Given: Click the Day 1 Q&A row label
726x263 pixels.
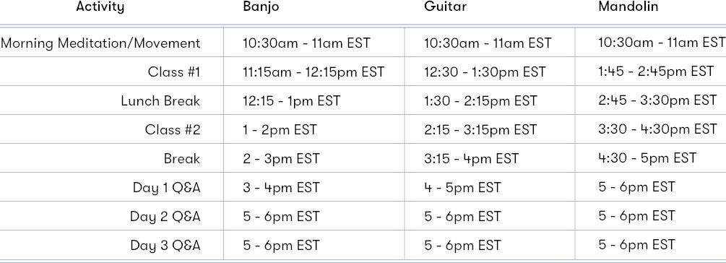Looking at the screenshot, I should pyautogui.click(x=167, y=188).
